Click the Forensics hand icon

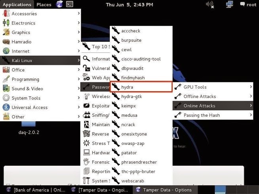86,162
